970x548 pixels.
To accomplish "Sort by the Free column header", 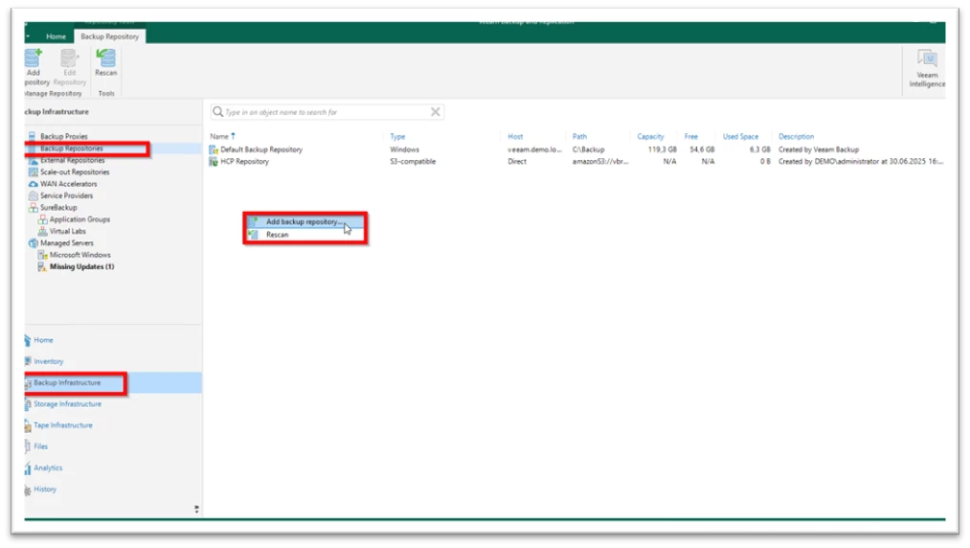I will coord(691,136).
